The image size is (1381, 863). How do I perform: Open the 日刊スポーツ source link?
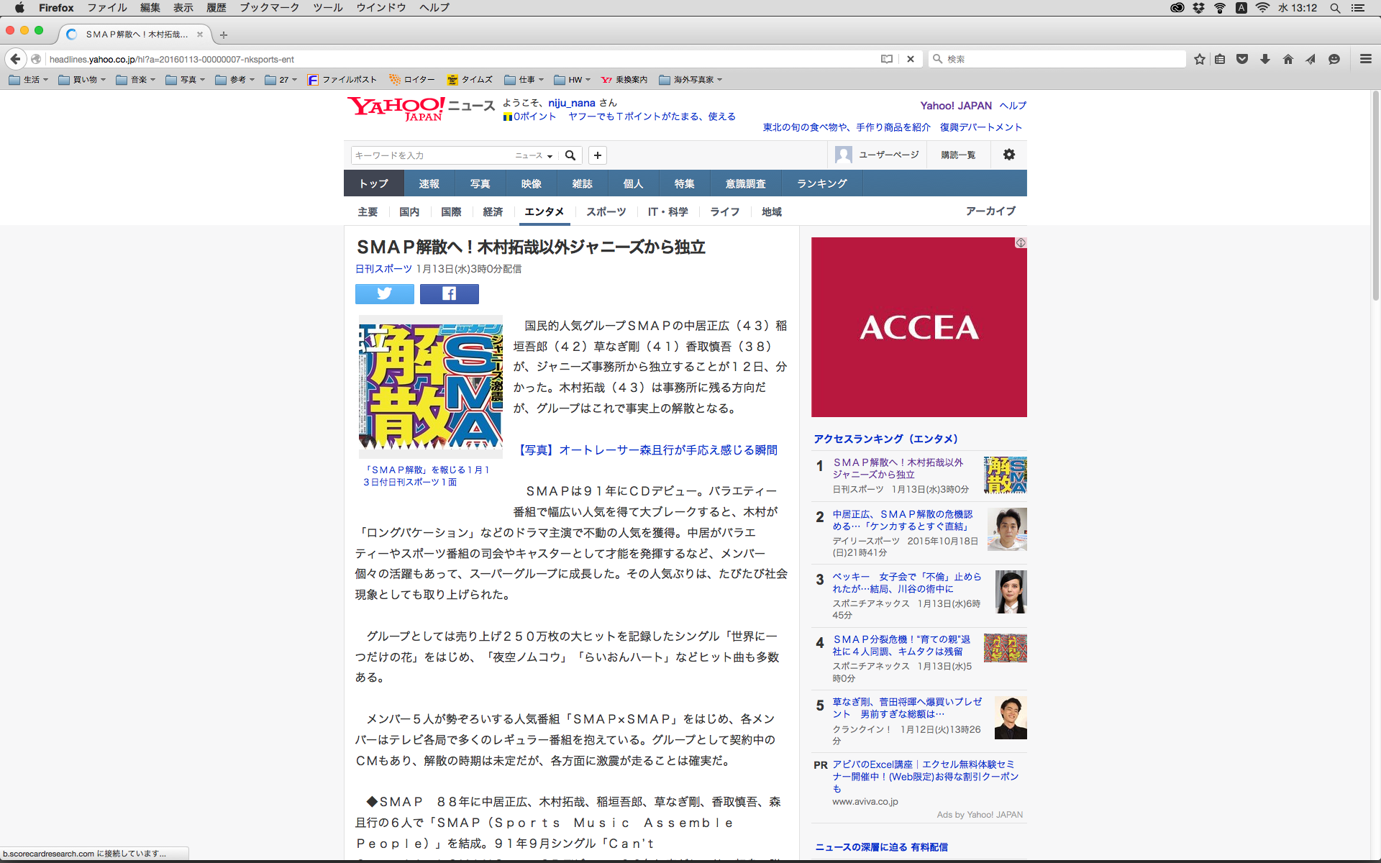[383, 269]
